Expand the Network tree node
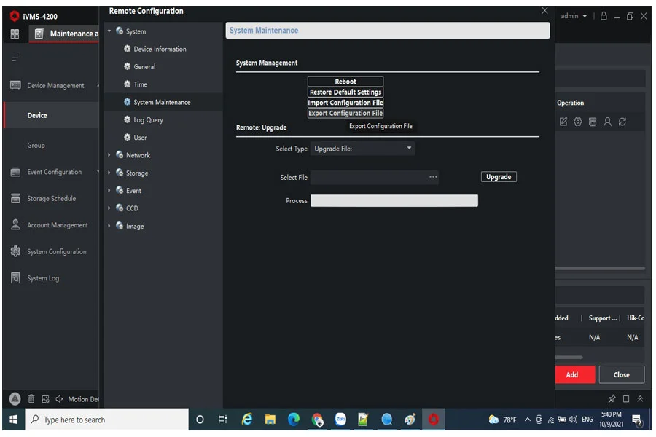Screen dimensions: 656x437 click(x=109, y=155)
